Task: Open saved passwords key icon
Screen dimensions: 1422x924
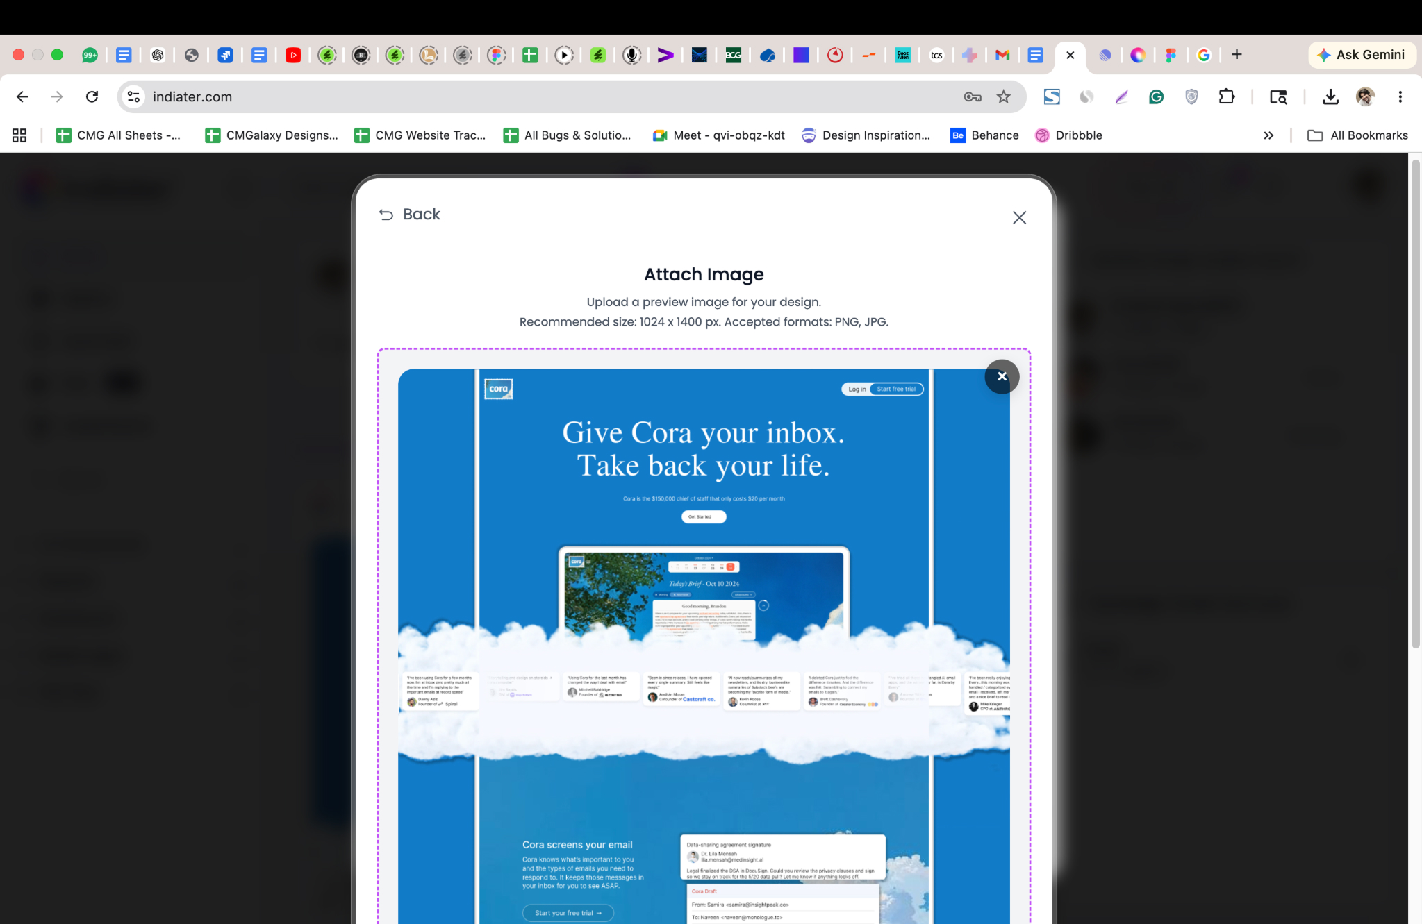Action: pyautogui.click(x=973, y=97)
